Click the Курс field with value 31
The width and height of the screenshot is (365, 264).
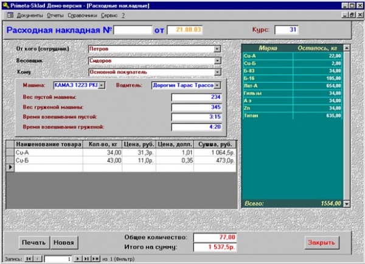287,30
